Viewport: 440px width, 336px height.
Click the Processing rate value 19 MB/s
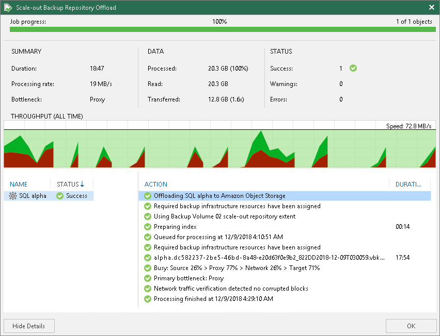click(101, 83)
